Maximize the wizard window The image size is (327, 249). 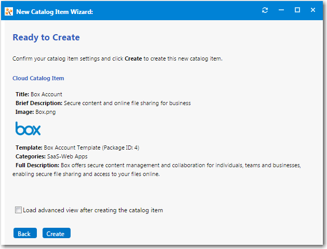(x=297, y=10)
